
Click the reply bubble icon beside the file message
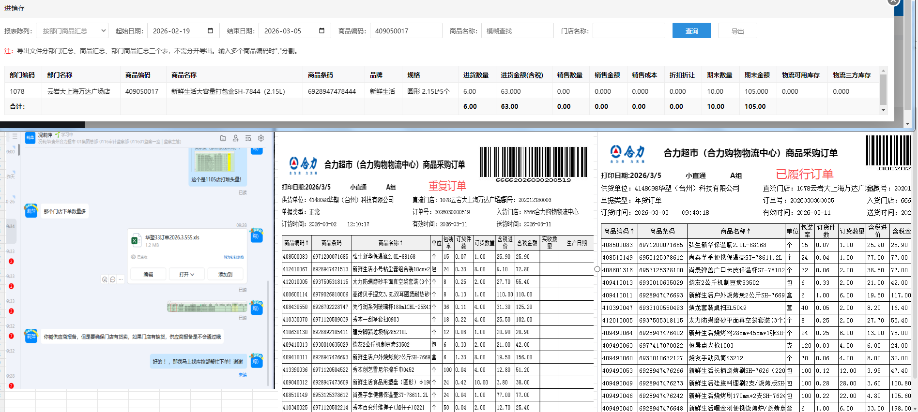[x=112, y=280]
